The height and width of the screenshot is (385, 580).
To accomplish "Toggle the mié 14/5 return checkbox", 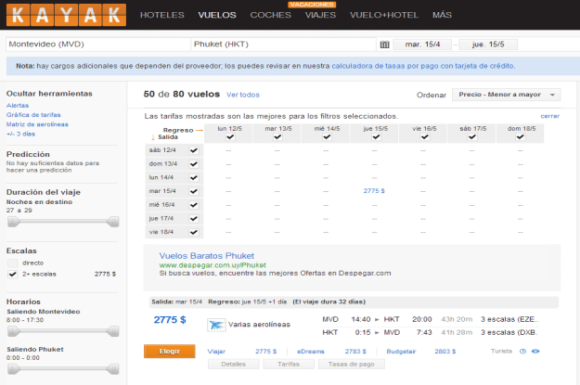I will (x=327, y=137).
